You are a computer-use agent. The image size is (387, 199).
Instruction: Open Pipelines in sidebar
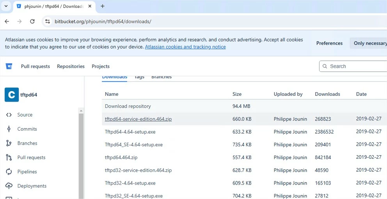[x=27, y=172]
